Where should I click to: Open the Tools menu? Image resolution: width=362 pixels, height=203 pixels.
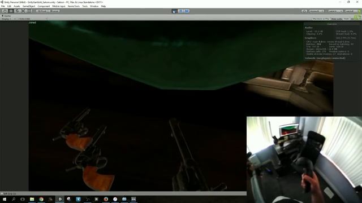point(85,6)
